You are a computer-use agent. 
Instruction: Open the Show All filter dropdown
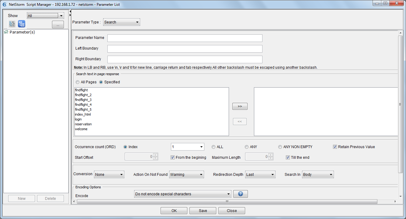click(x=46, y=16)
